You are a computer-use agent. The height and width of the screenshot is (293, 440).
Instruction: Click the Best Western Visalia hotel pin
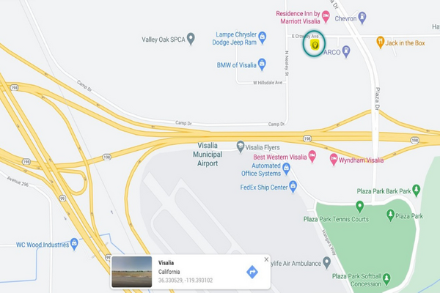(x=312, y=156)
